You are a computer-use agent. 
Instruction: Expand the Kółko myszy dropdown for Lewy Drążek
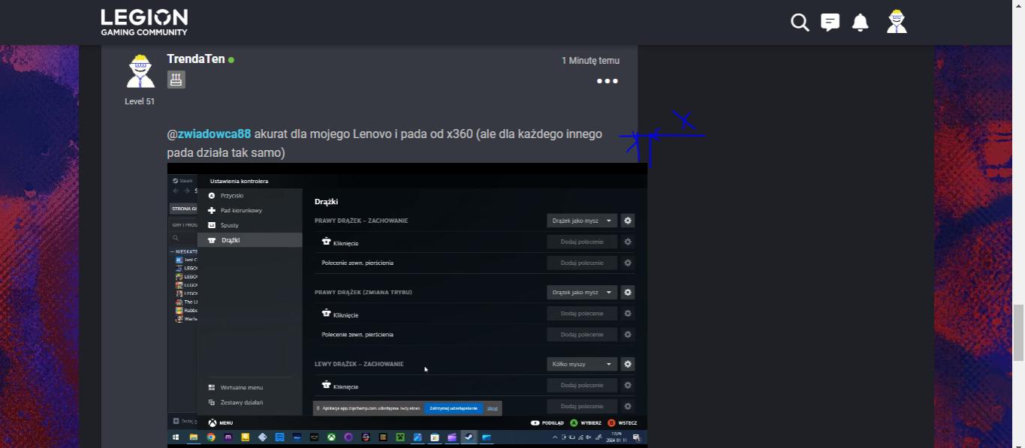pyautogui.click(x=580, y=364)
